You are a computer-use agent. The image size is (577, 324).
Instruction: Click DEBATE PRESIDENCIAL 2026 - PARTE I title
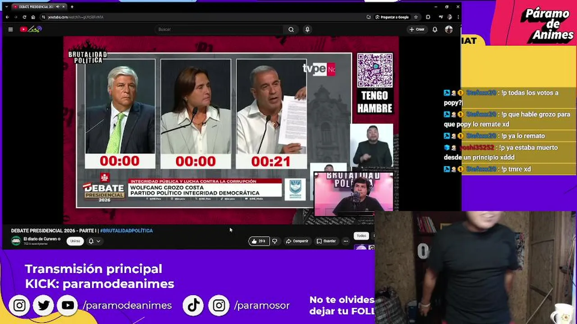pyautogui.click(x=53, y=230)
